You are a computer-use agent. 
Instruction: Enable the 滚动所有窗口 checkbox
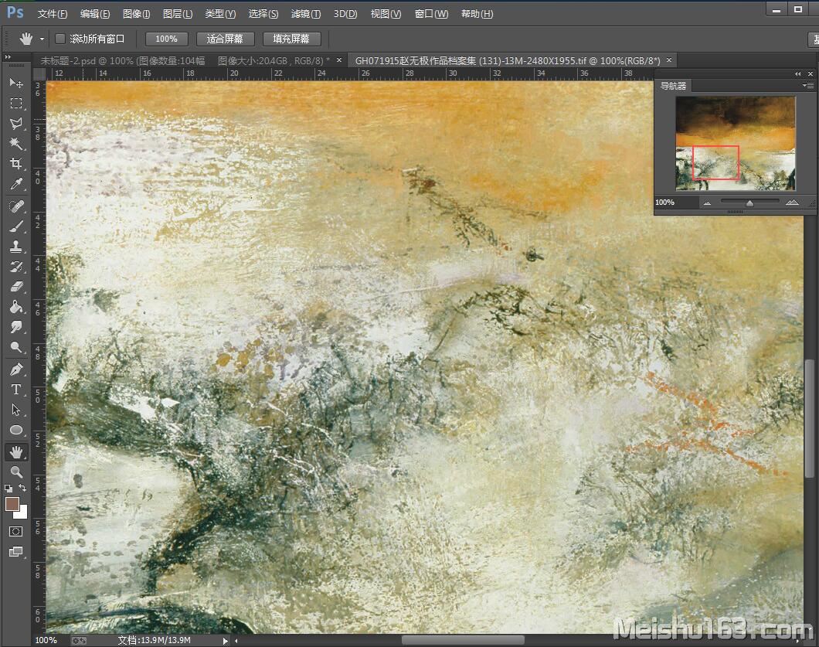click(60, 39)
